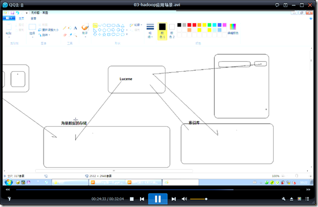Skip to the previous video
This screenshot has width=318, height=207.
point(142,199)
